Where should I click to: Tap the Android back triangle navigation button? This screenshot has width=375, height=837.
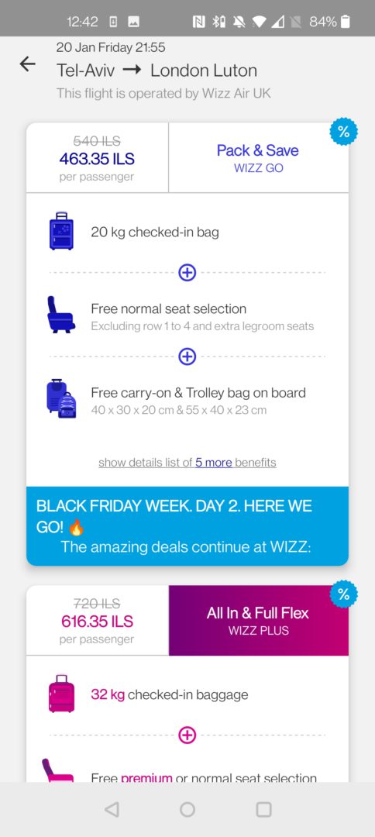click(x=112, y=810)
